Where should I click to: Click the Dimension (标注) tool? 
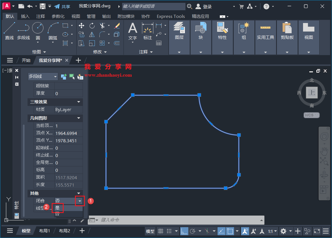coord(147,30)
